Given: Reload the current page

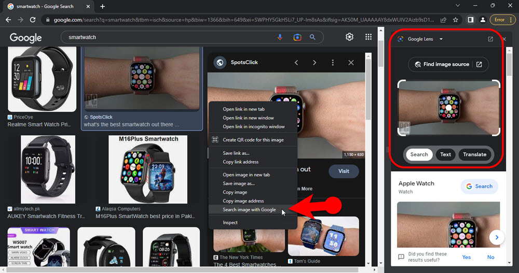Looking at the screenshot, I should (x=32, y=20).
